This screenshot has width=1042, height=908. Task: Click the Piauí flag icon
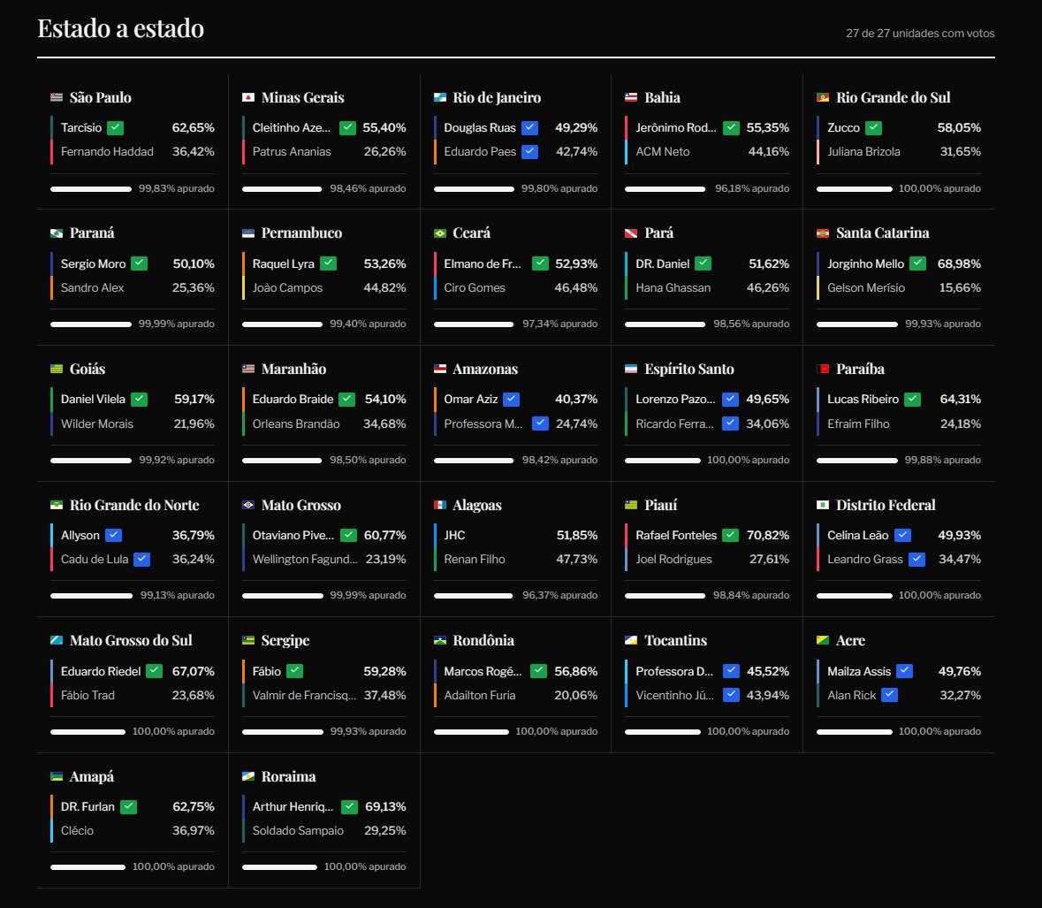coord(631,505)
